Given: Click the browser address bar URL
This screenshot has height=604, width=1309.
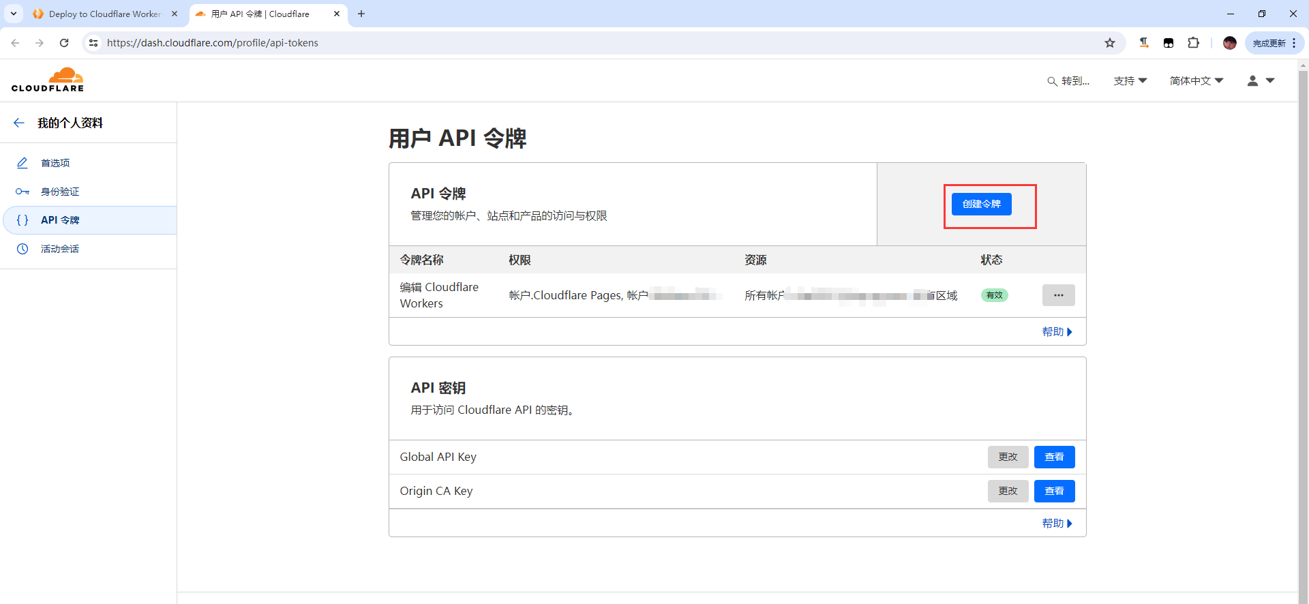Looking at the screenshot, I should point(213,43).
